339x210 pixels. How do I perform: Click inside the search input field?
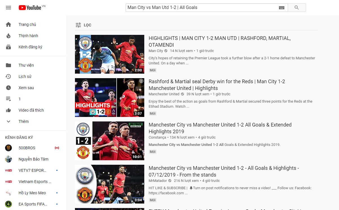click(x=197, y=8)
